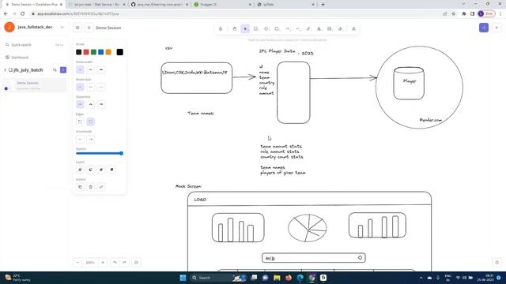Image resolution: width=506 pixels, height=284 pixels.
Task: Reset zoom by clicking 100% value
Action: 90,263
